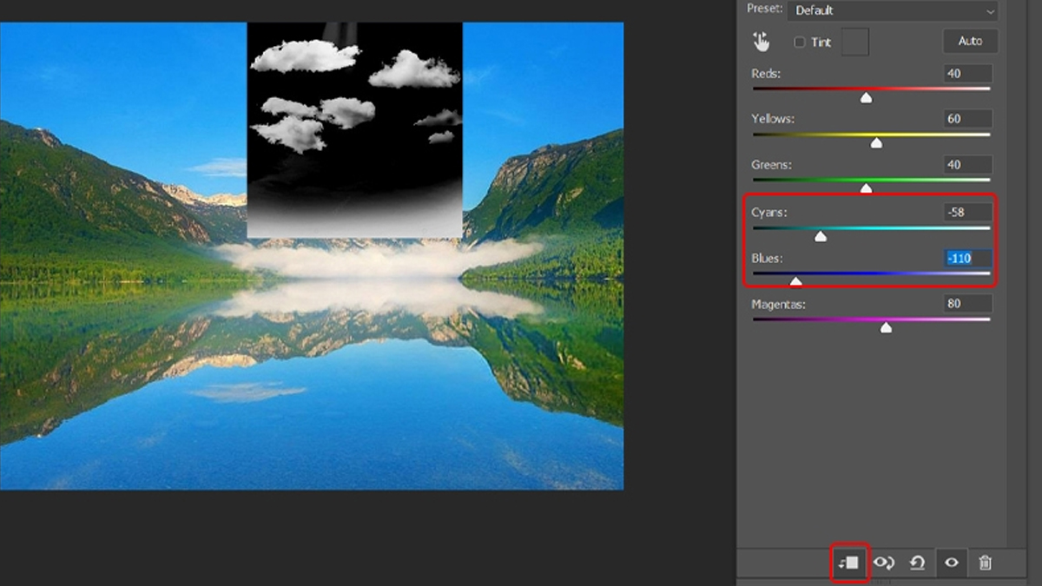The image size is (1042, 586).
Task: Delete adjustment layer with trash icon
Action: (x=985, y=563)
